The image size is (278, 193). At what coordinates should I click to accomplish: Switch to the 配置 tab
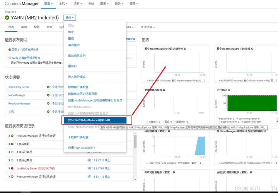pos(37,27)
